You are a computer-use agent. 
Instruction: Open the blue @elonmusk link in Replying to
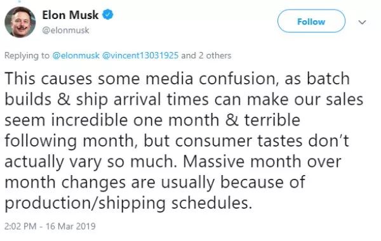[76, 55]
